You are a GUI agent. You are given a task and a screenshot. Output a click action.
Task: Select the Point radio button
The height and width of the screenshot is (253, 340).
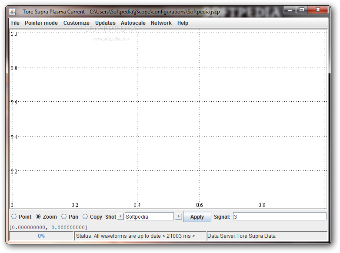point(14,216)
